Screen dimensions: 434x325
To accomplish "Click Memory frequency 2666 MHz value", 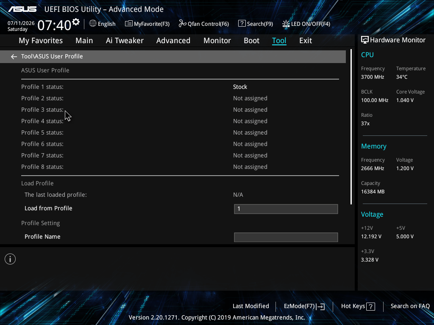I will pyautogui.click(x=372, y=168).
